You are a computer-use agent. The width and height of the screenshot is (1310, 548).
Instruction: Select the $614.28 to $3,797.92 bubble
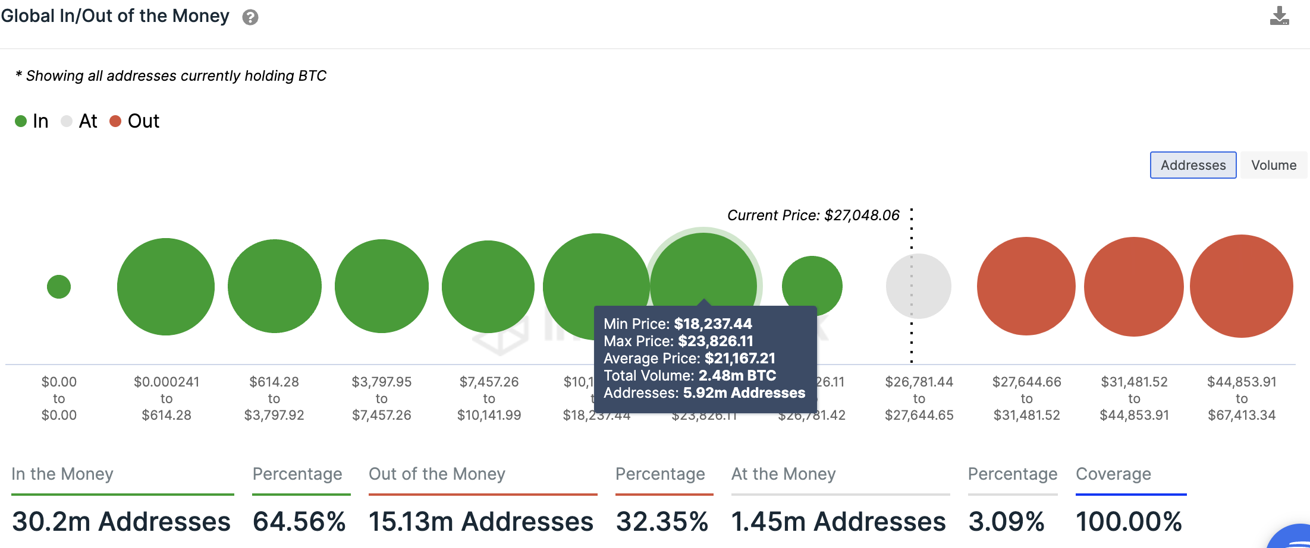[x=275, y=286]
